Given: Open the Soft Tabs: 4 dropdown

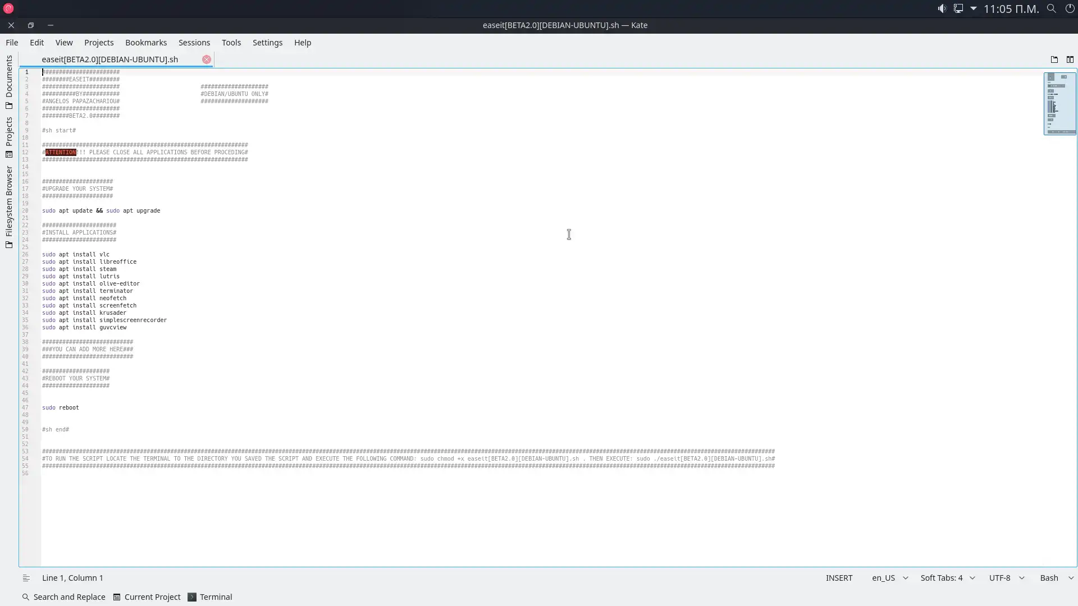Looking at the screenshot, I should tap(947, 578).
